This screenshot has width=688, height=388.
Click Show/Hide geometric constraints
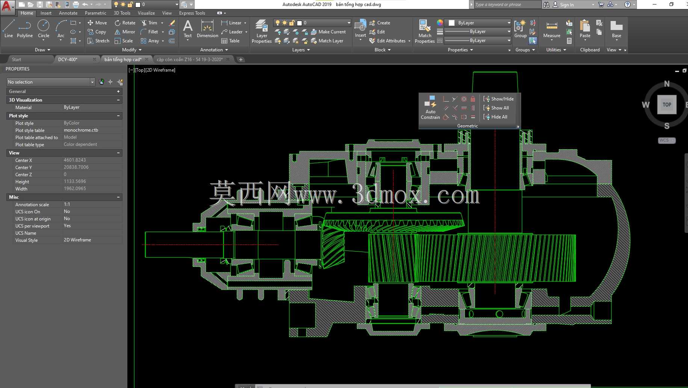click(x=499, y=99)
